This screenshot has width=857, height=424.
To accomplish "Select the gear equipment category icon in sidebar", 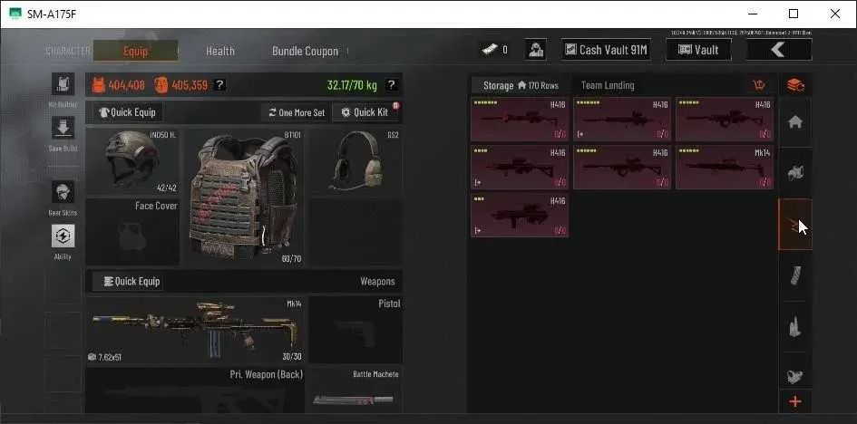I will click(x=795, y=173).
